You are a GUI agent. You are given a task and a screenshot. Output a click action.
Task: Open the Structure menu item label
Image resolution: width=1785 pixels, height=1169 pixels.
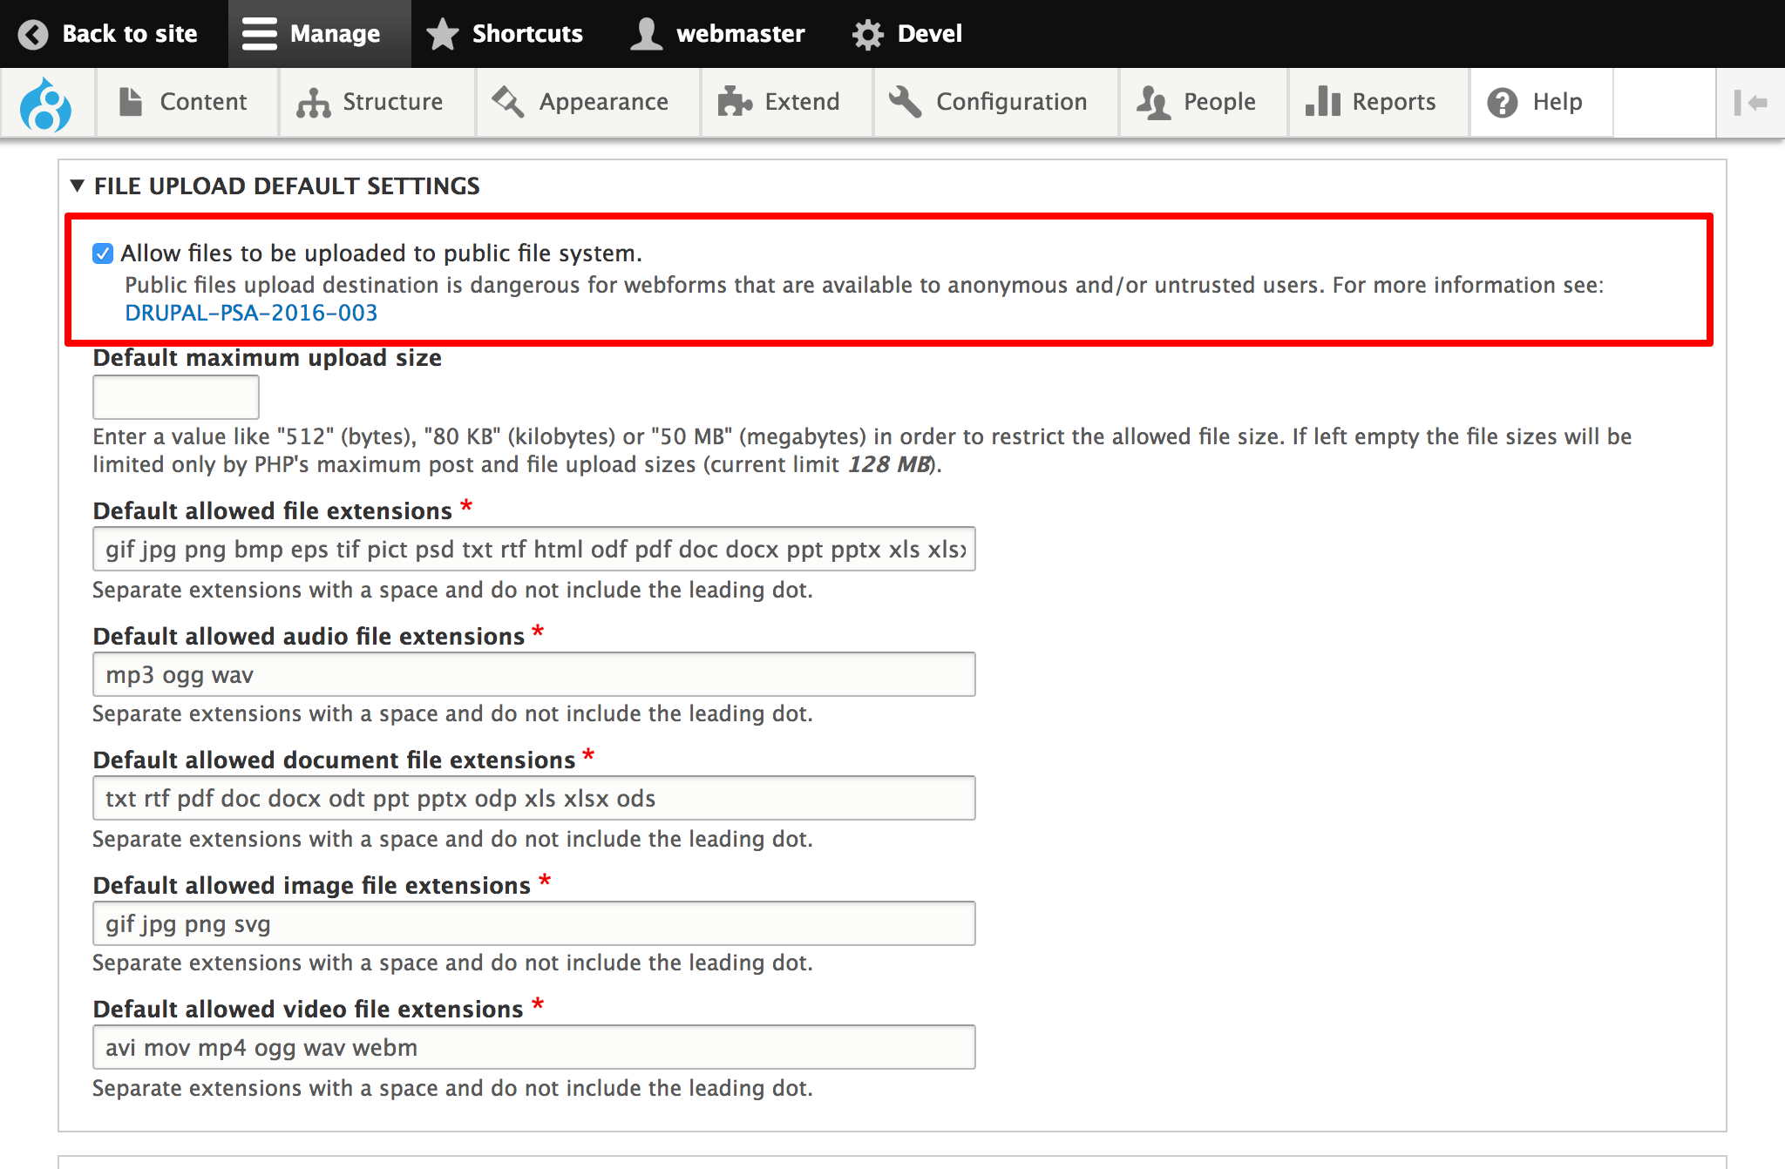tap(393, 102)
